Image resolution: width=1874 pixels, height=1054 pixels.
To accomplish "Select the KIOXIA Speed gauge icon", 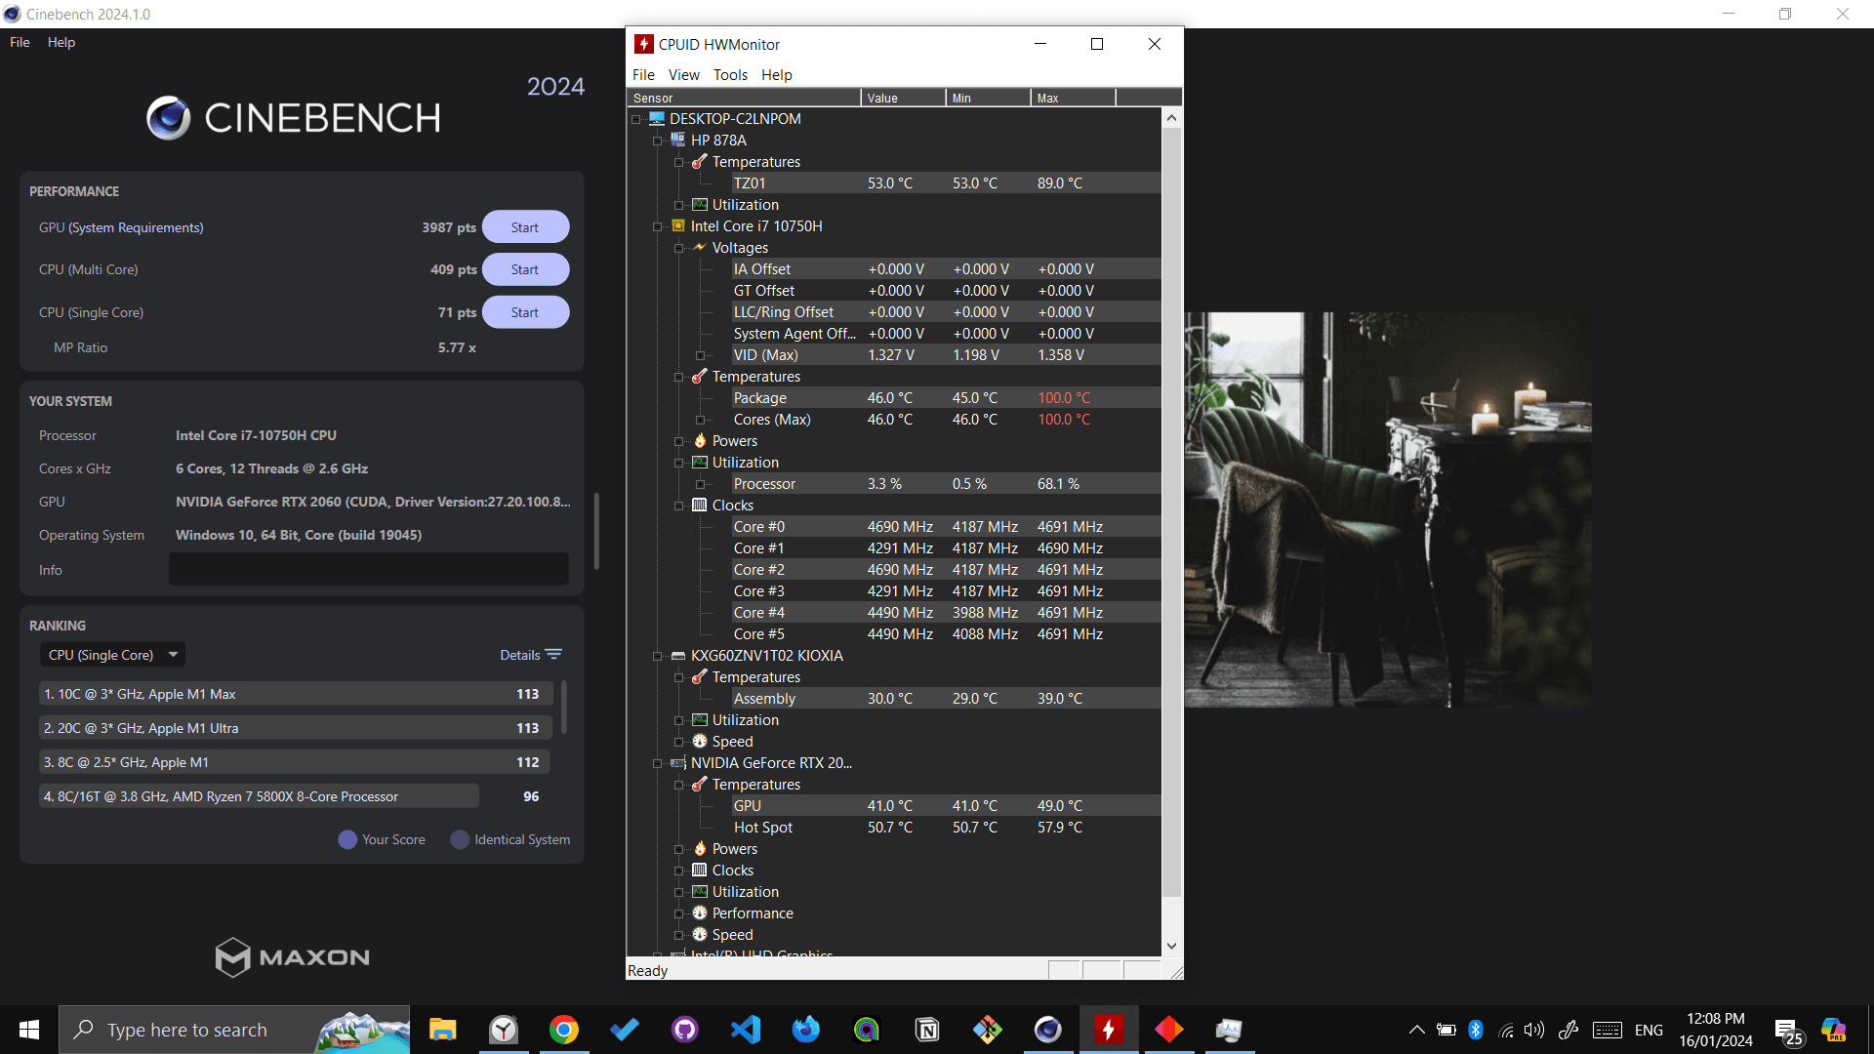I will pyautogui.click(x=700, y=741).
